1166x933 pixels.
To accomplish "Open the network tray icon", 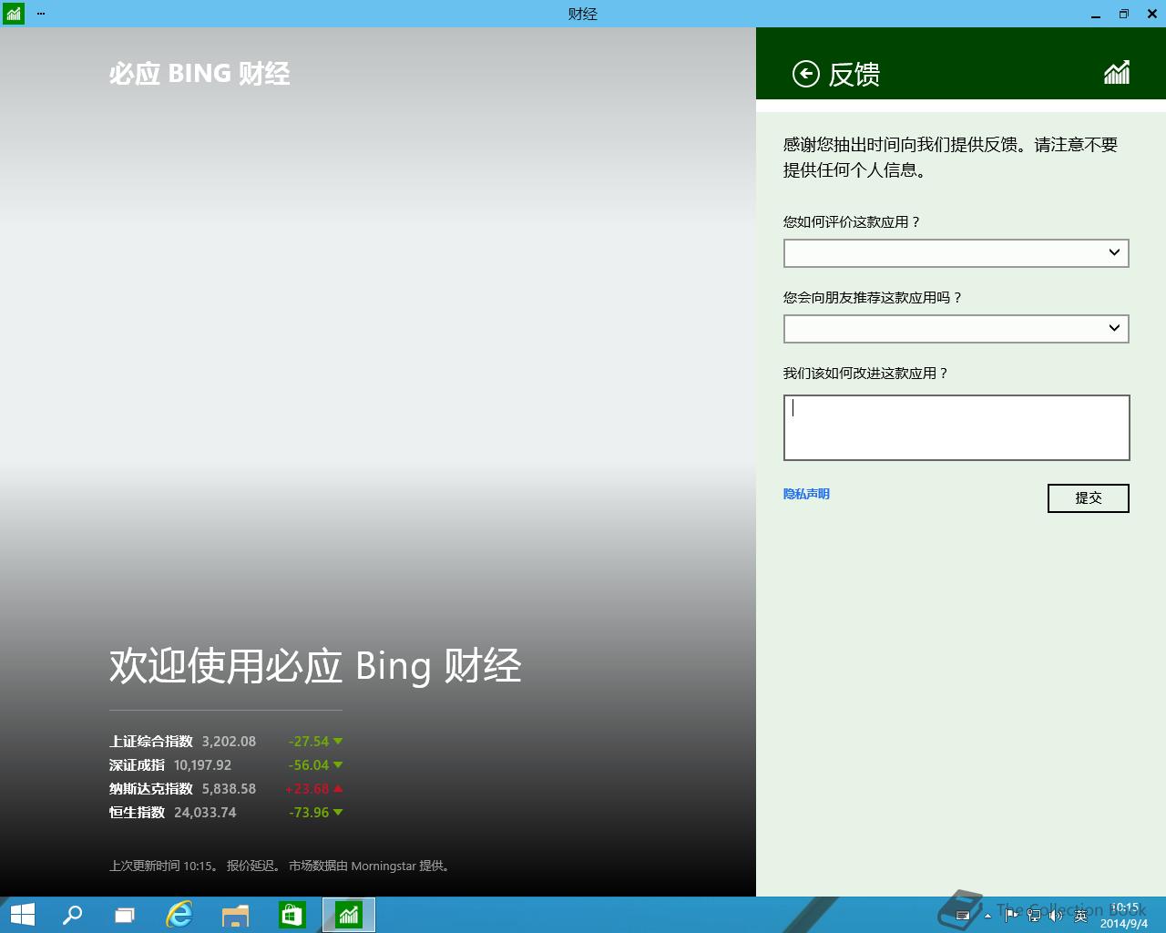I will pos(1034,915).
